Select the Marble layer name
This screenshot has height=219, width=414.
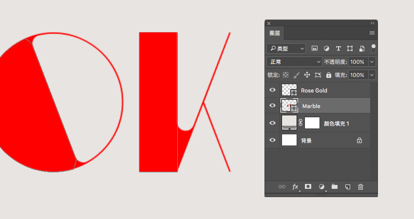pos(311,106)
